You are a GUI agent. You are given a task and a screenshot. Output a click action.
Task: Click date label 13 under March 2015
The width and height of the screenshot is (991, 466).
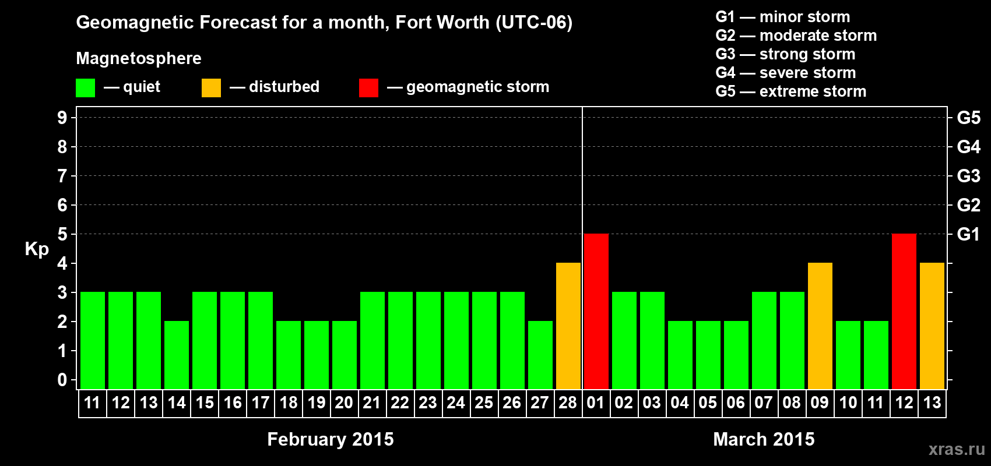[932, 403]
